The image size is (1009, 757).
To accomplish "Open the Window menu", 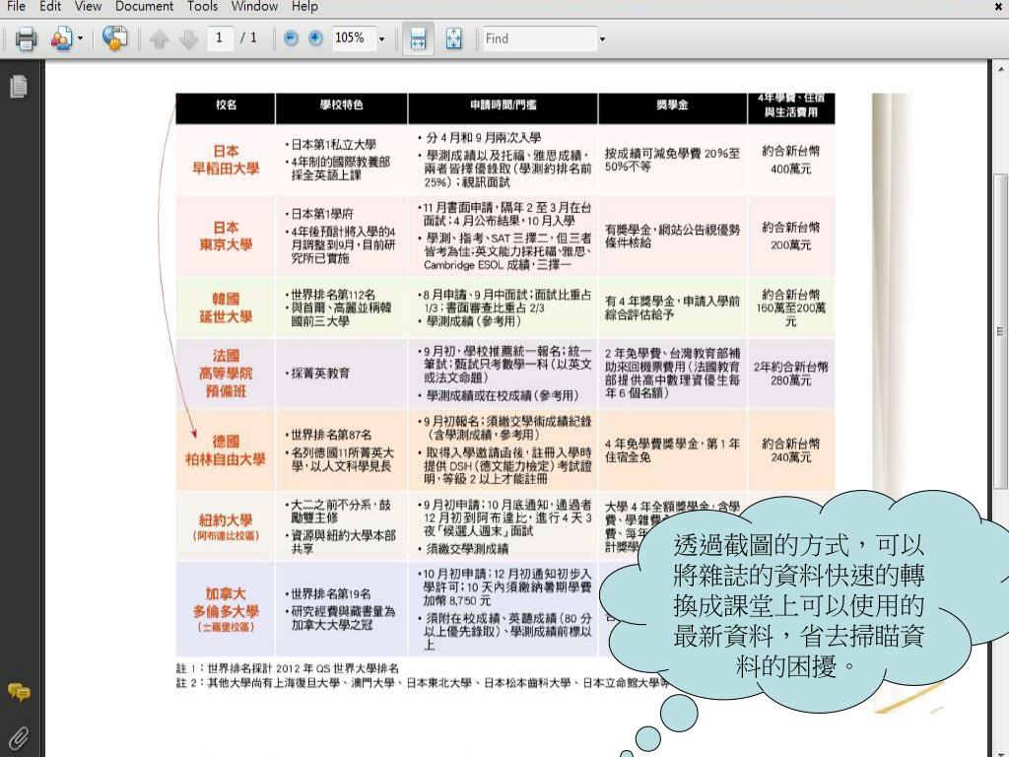I will [x=254, y=7].
